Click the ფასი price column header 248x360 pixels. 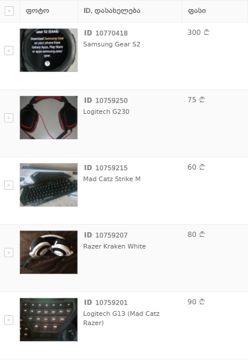(197, 11)
